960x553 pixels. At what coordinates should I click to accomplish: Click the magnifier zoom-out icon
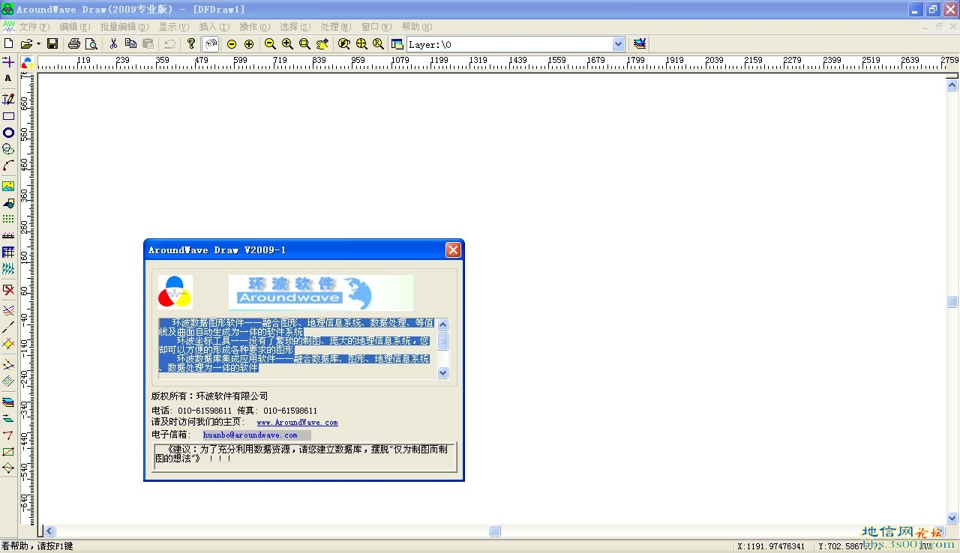[270, 44]
